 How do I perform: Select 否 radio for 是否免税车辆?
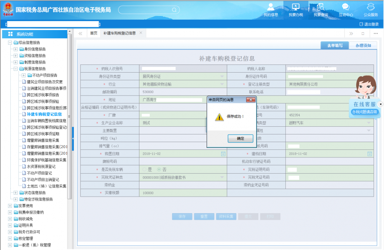click(x=159, y=169)
